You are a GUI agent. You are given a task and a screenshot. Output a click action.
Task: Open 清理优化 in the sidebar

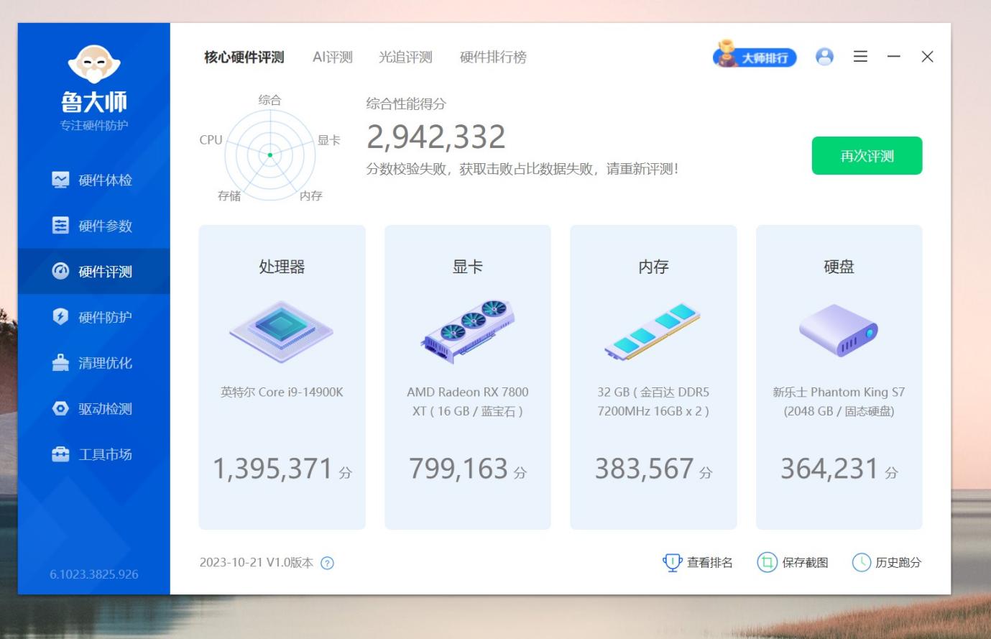click(x=93, y=363)
